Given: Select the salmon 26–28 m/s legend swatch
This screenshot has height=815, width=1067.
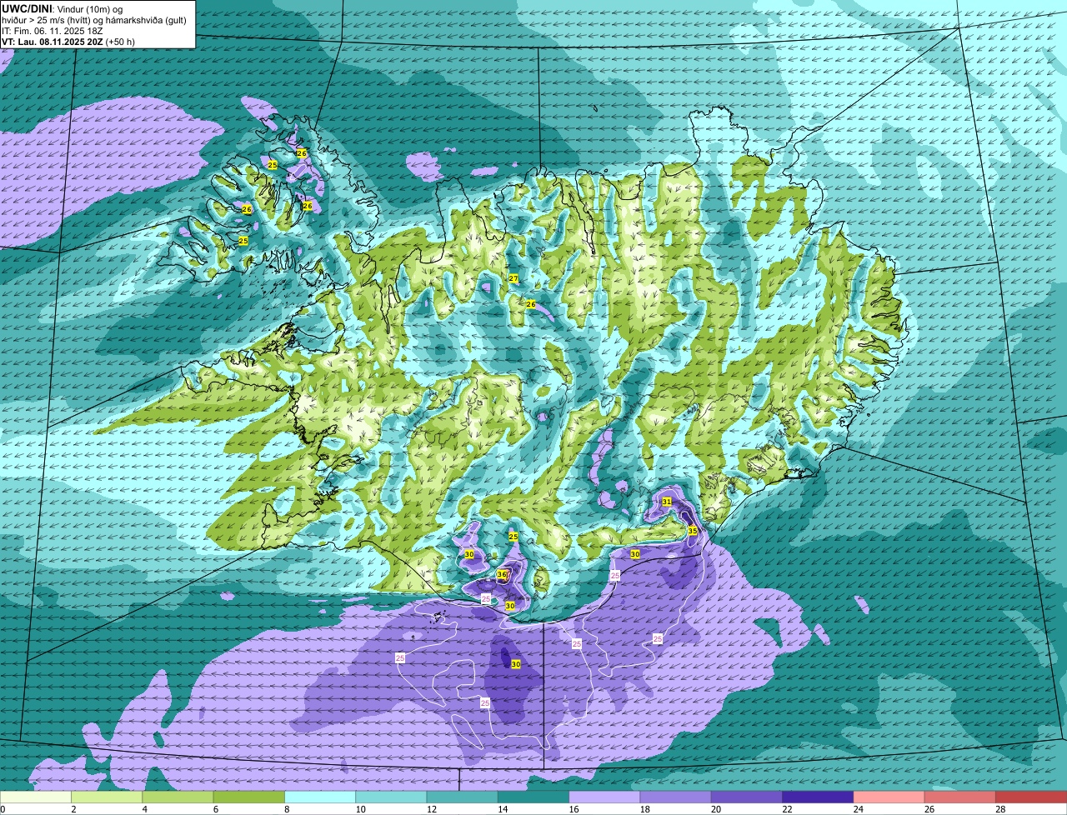Looking at the screenshot, I should 960,797.
